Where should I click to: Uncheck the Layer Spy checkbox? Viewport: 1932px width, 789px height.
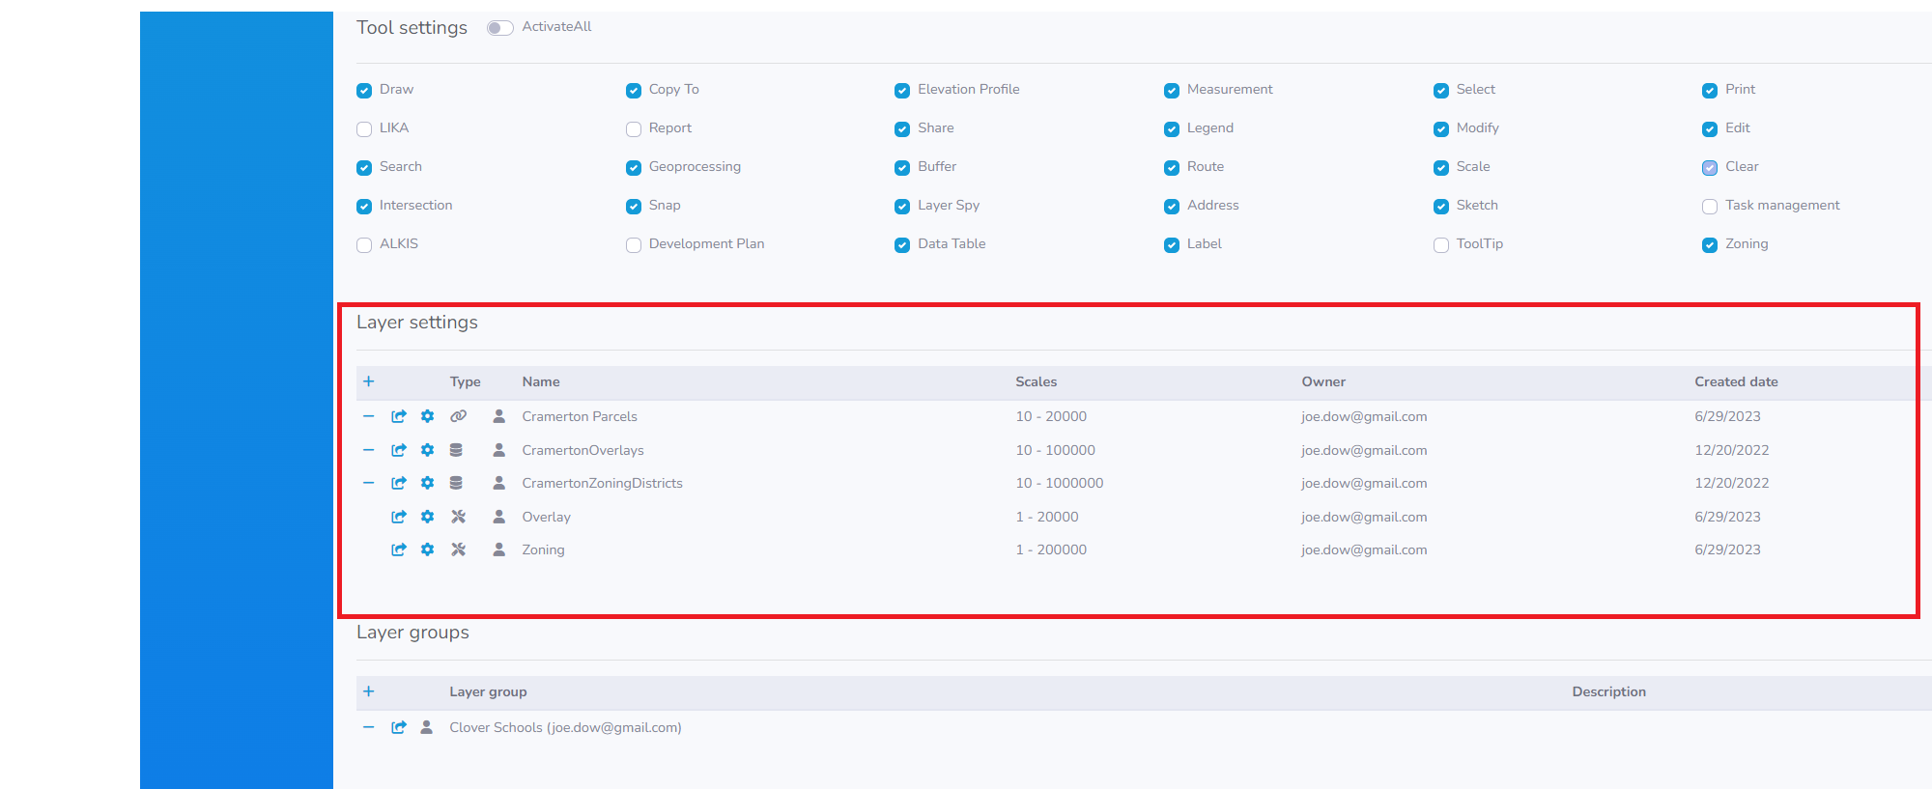(x=902, y=206)
